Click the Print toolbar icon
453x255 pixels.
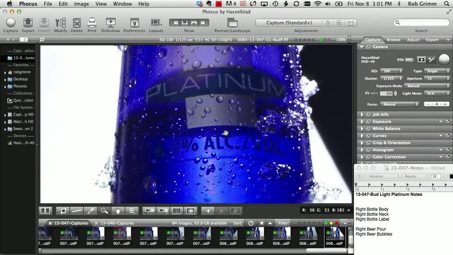coord(92,23)
